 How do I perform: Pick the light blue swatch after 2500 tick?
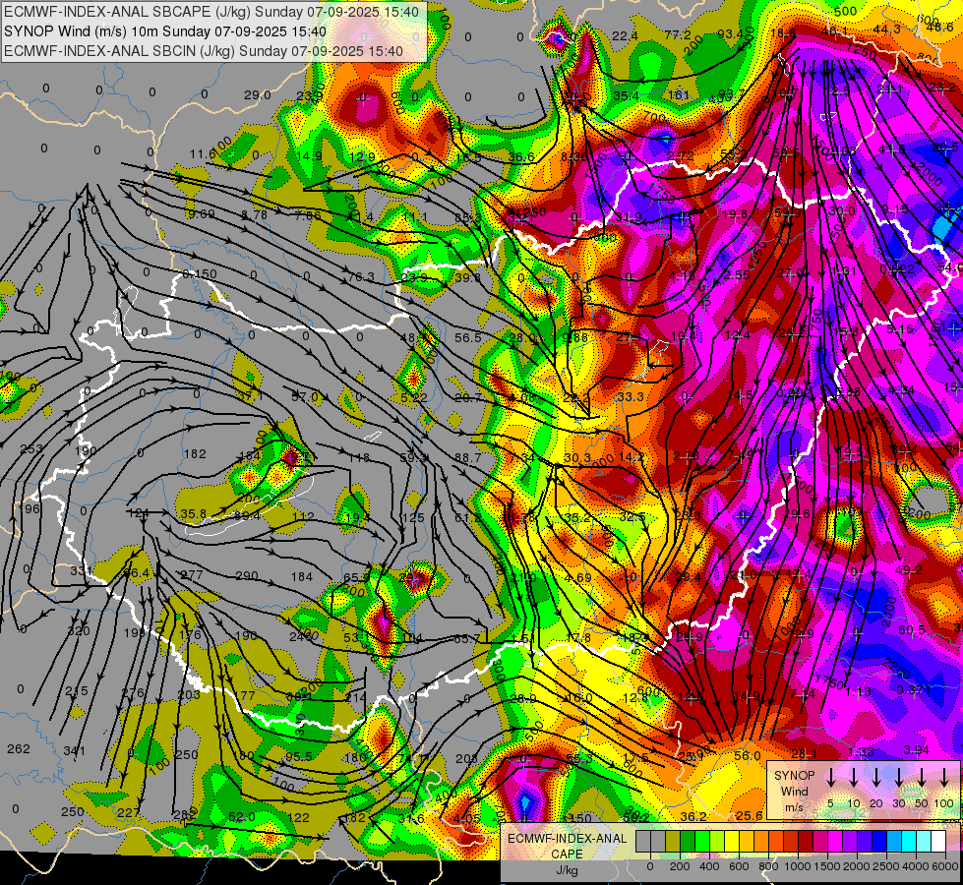point(894,842)
